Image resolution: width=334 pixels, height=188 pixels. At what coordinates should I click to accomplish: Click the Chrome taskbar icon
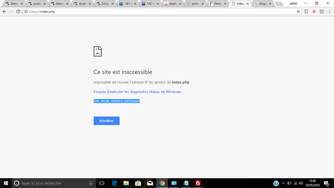162,183
